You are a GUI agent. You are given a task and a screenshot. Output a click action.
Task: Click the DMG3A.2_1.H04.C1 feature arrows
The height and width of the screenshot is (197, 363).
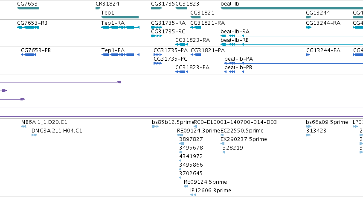tap(34, 135)
